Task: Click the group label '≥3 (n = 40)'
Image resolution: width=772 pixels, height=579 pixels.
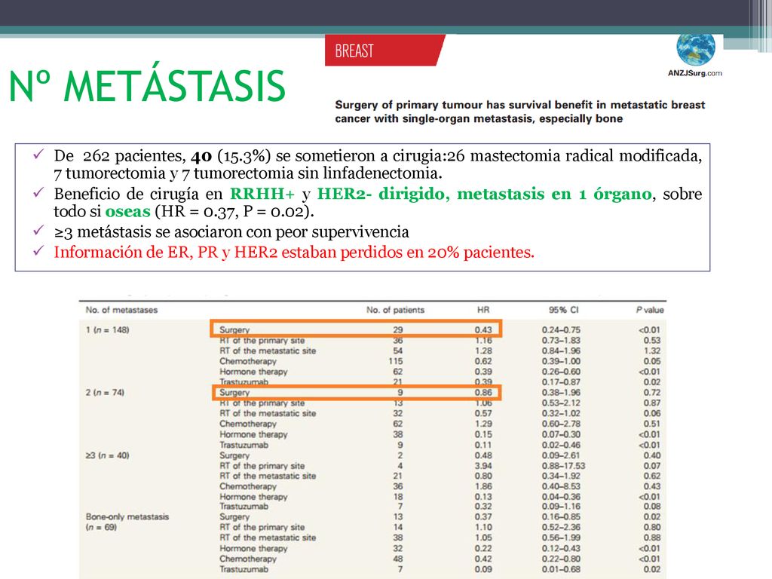Action: (107, 455)
